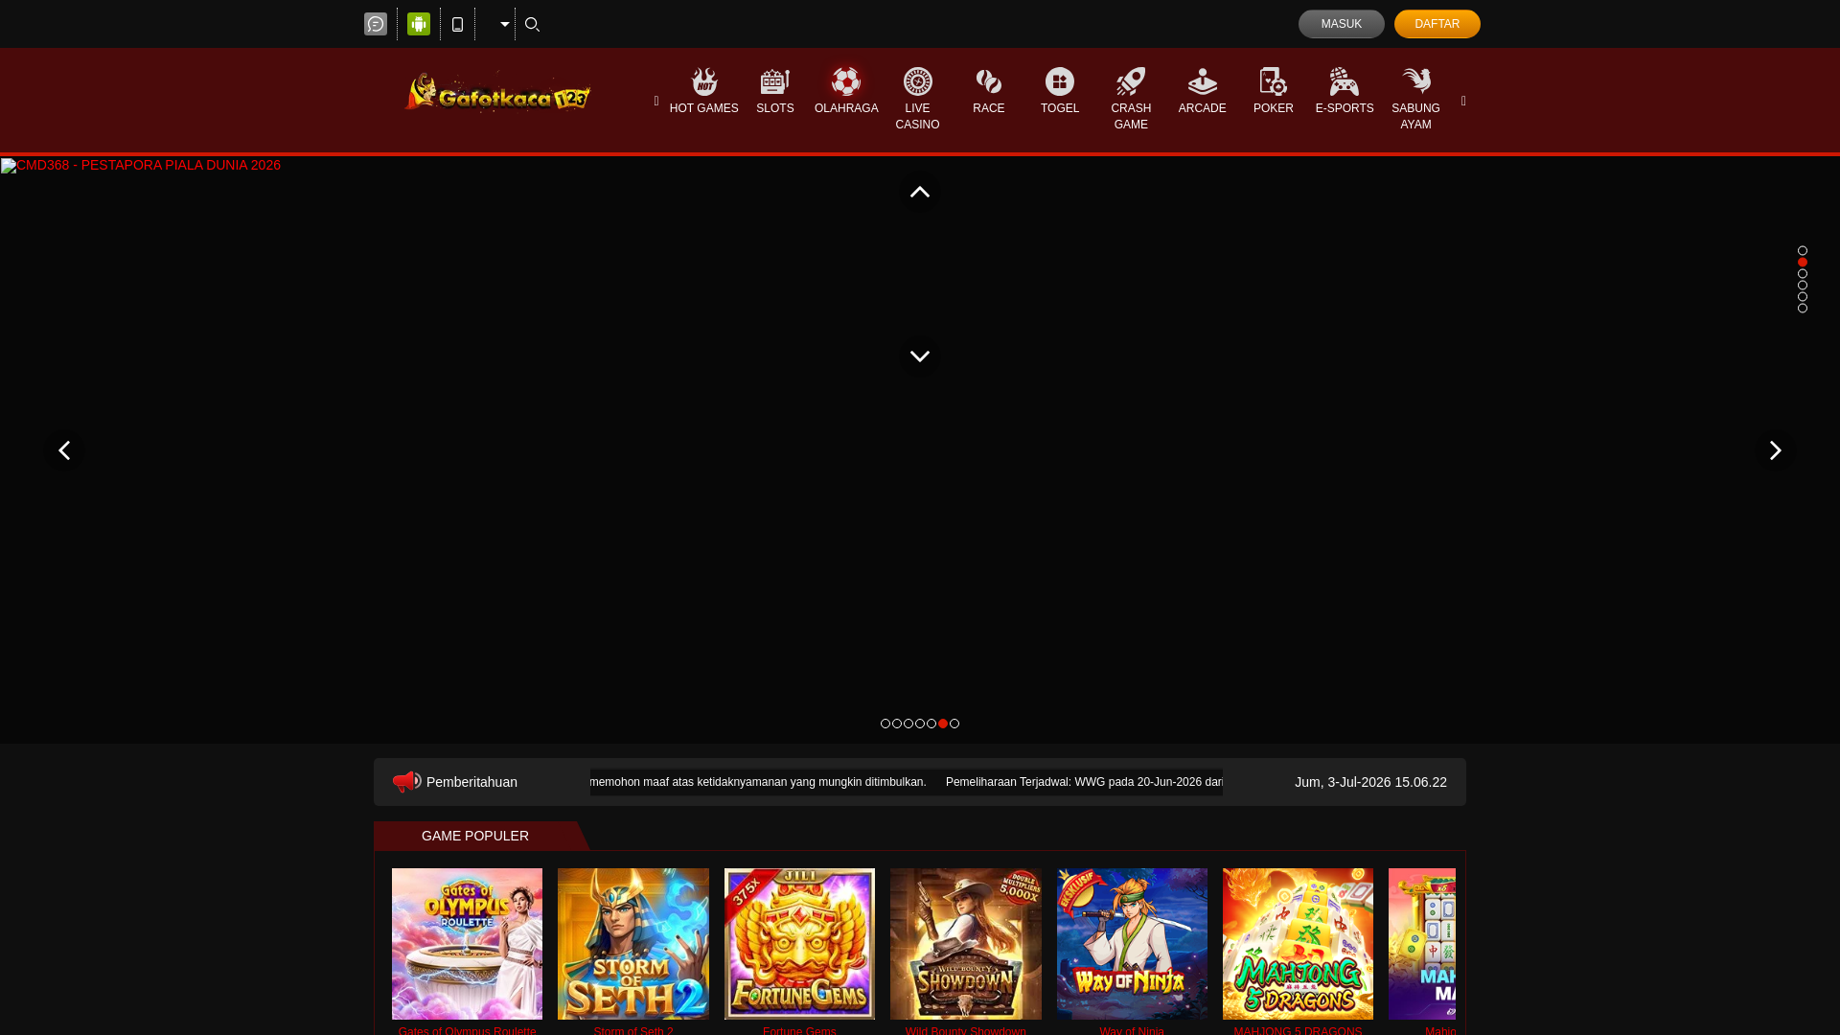Open the CRASH GAME category
Image resolution: width=1840 pixels, height=1035 pixels.
tap(1131, 100)
